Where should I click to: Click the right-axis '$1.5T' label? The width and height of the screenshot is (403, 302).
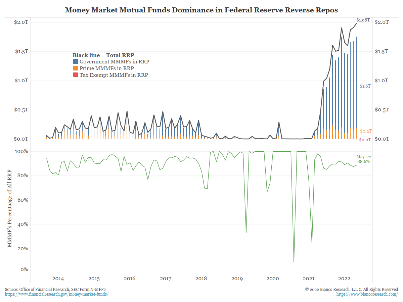coord(382,51)
